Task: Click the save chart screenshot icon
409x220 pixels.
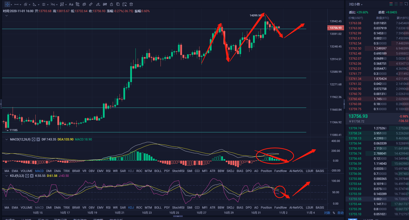Action: point(125,4)
